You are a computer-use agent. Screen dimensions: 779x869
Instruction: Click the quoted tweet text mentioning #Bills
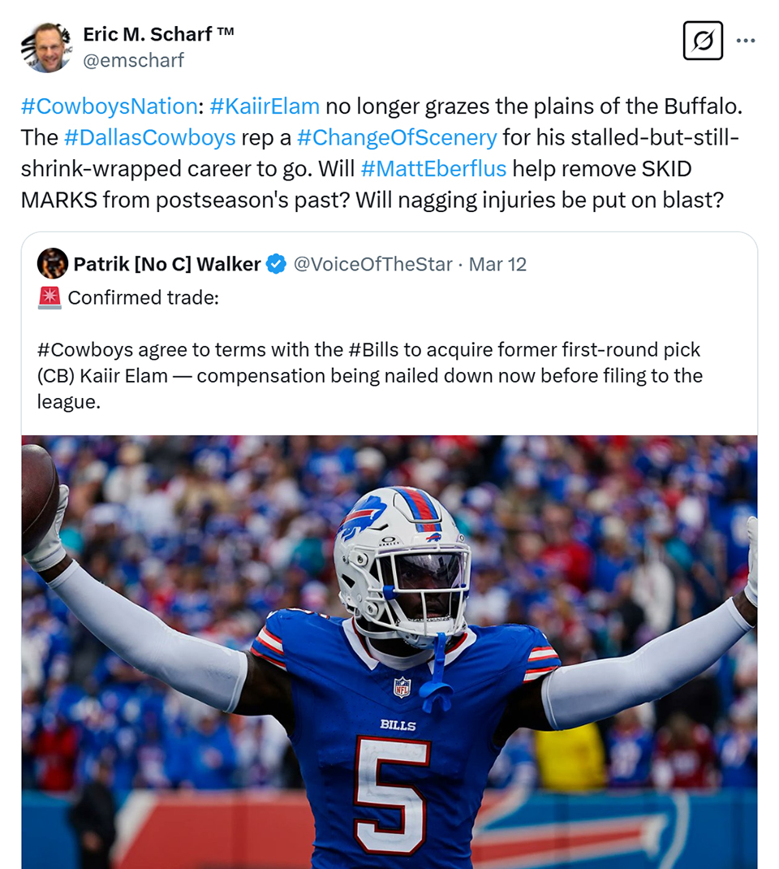coord(370,375)
